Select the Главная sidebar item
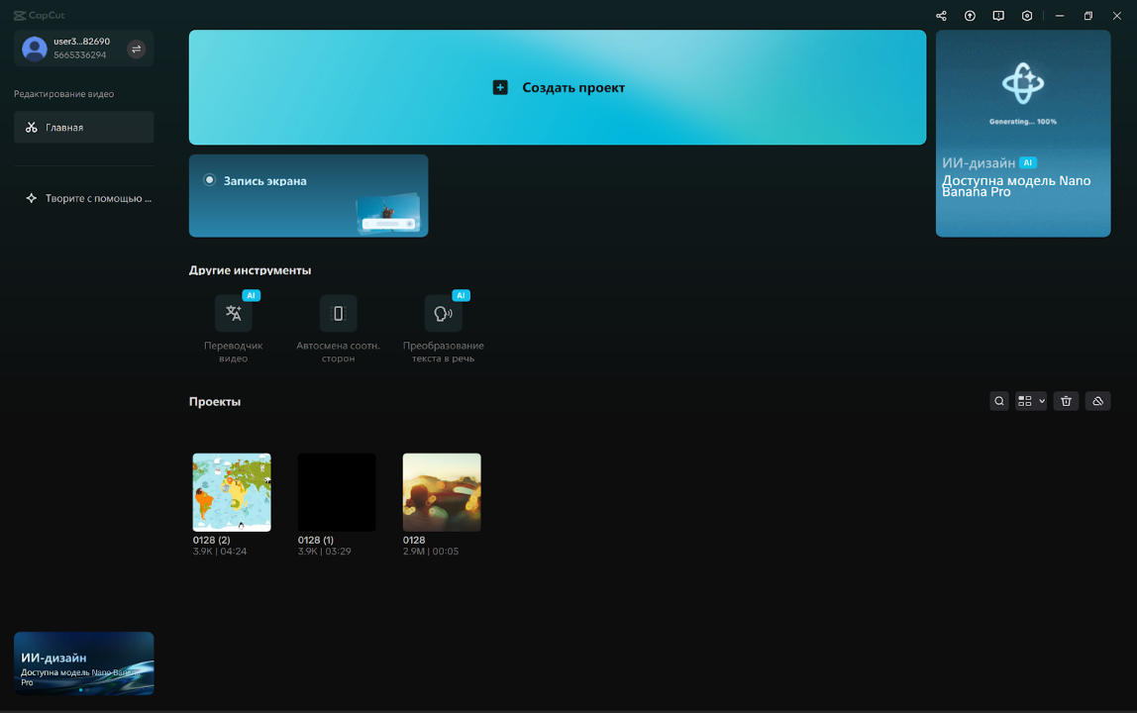1137x713 pixels. (83, 128)
